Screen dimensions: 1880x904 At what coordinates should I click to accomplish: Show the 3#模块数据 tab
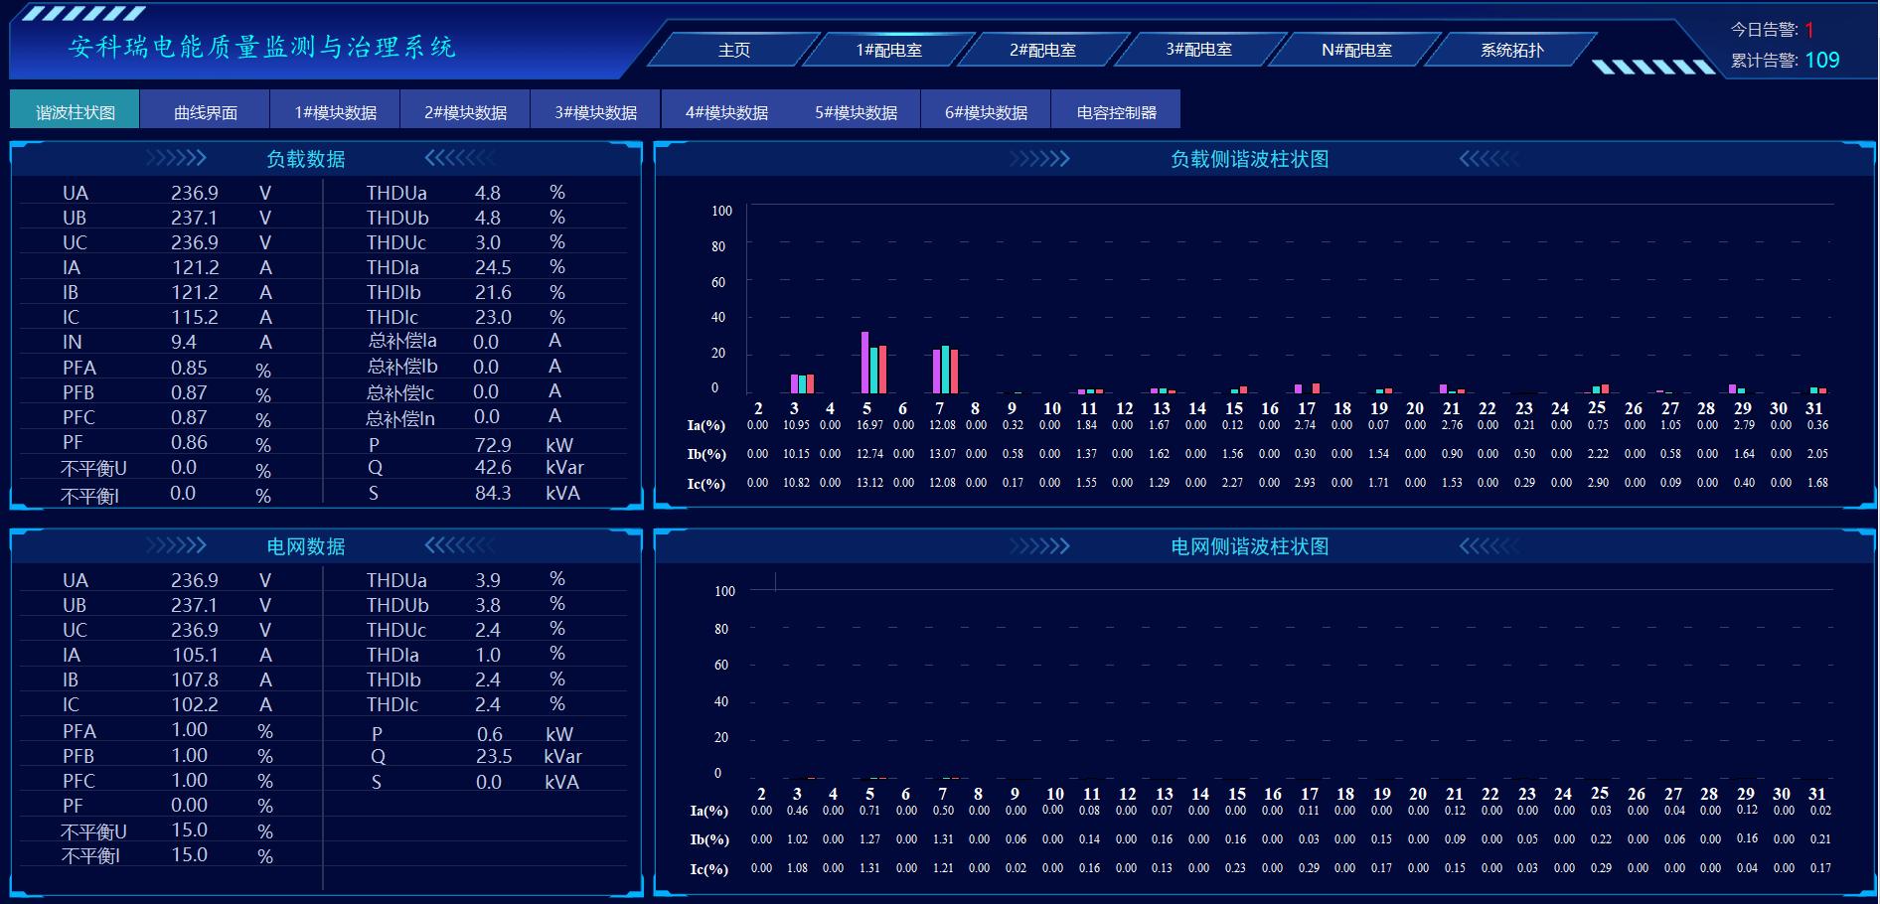coord(596,112)
